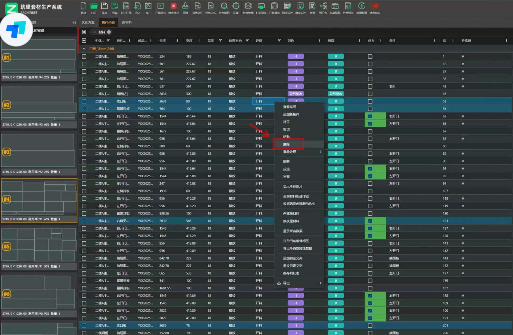Click the ERP订单 toolbar icon
Screen dimensions: 513x335
pos(126,6)
